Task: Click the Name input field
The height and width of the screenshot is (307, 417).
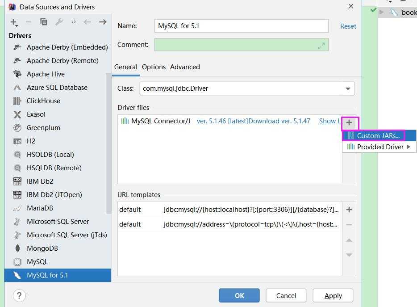Action: [x=241, y=26]
